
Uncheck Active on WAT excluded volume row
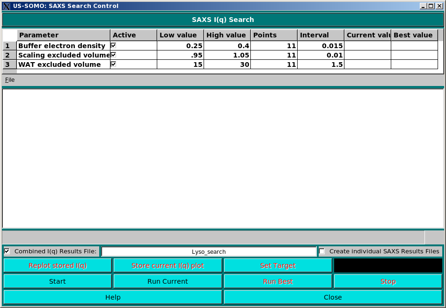[x=114, y=64]
